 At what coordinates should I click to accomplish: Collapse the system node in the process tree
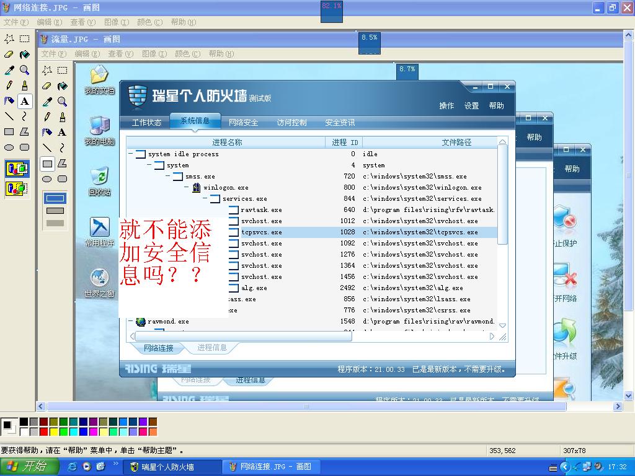pos(149,165)
